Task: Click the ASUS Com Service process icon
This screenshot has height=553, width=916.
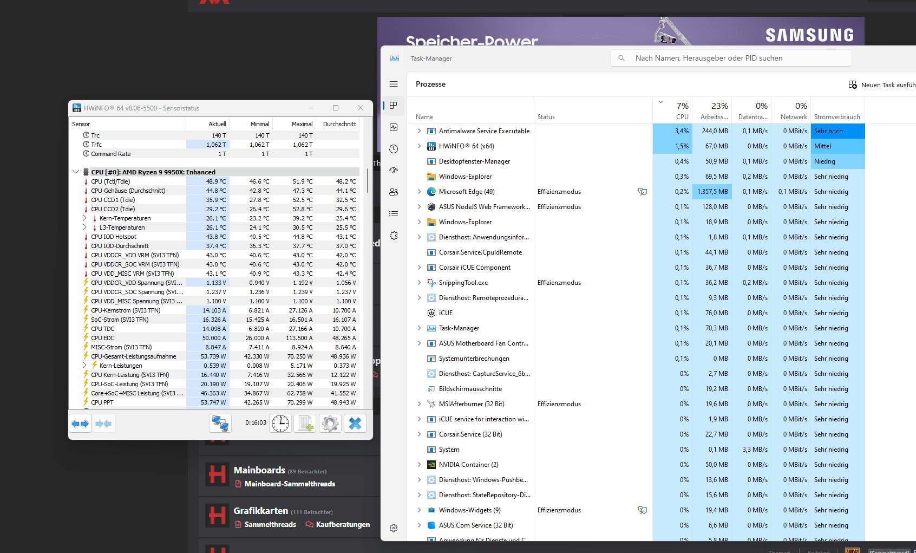Action: coord(431,525)
